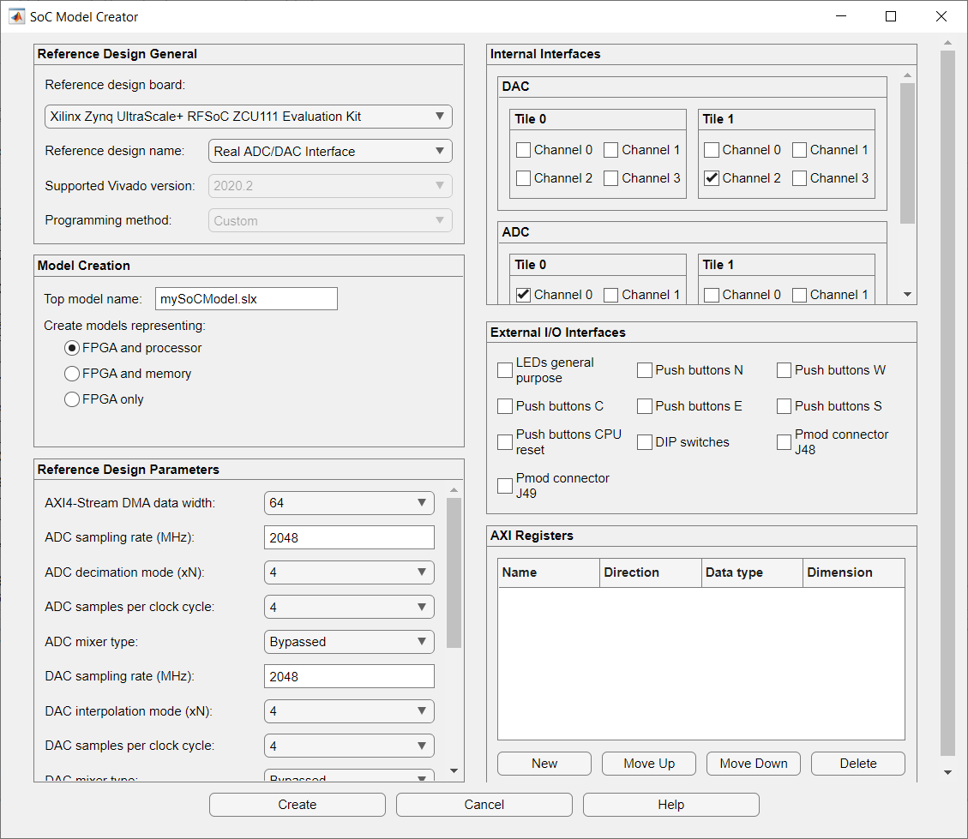Click the Top model name field
The image size is (968, 839).
(246, 298)
